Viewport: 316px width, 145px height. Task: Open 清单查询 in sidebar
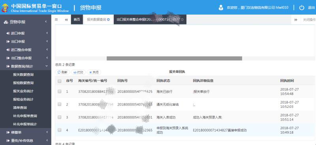pyautogui.click(x=20, y=108)
